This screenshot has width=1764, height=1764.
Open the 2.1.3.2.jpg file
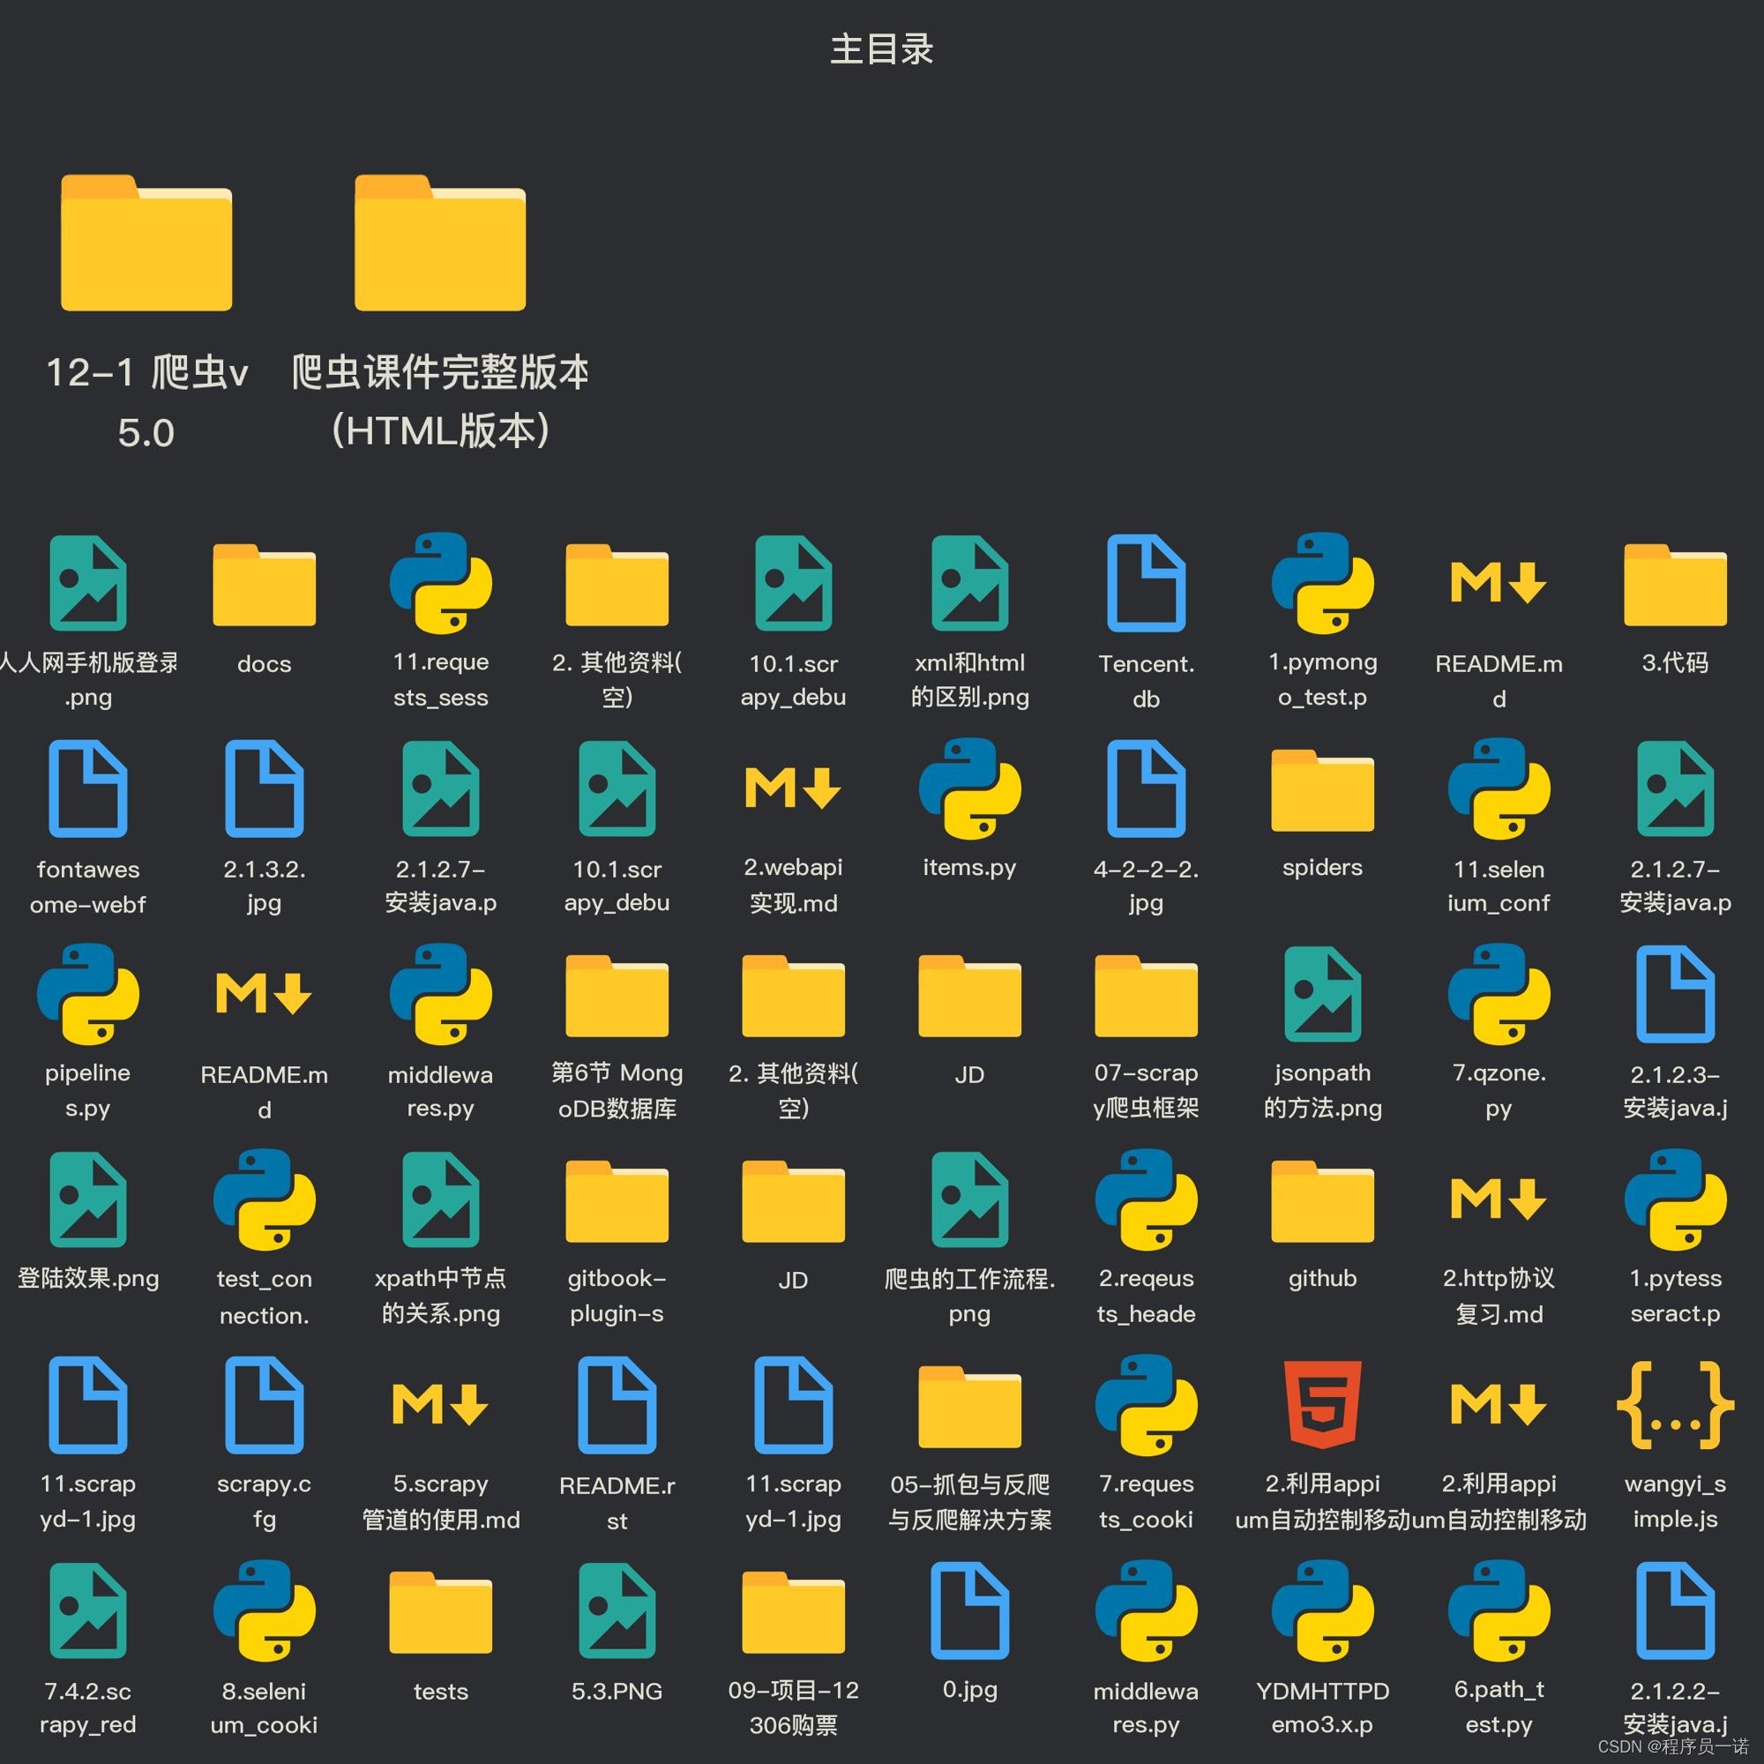264,789
